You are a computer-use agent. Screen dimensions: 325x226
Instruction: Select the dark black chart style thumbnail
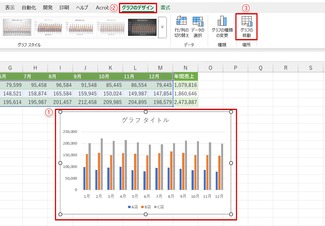pyautogui.click(x=142, y=27)
